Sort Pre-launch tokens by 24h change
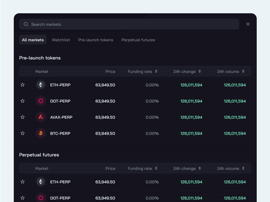This screenshot has height=202, width=270. tap(199, 72)
